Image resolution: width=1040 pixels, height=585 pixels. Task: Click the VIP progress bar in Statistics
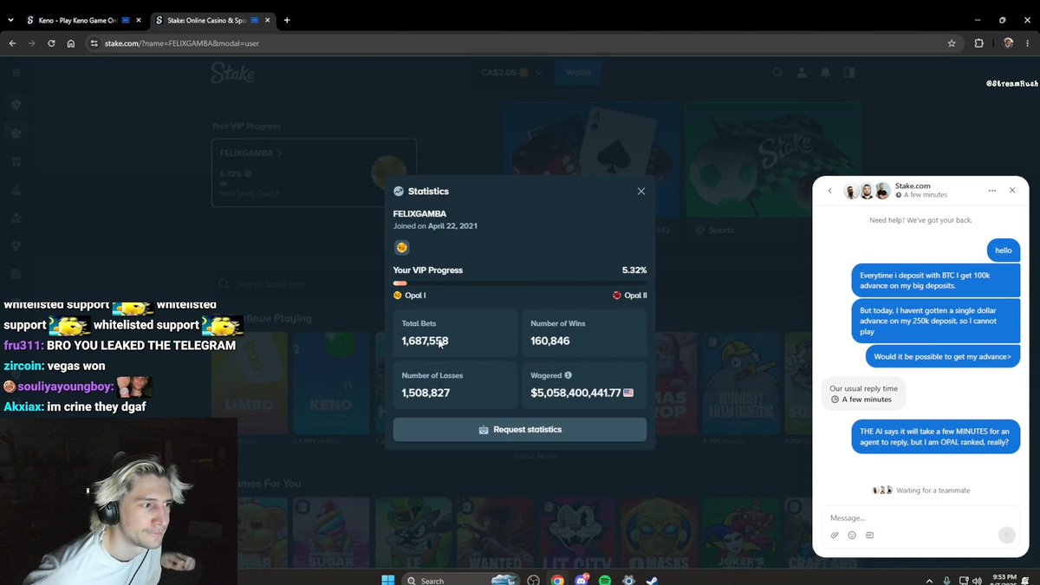click(x=520, y=283)
